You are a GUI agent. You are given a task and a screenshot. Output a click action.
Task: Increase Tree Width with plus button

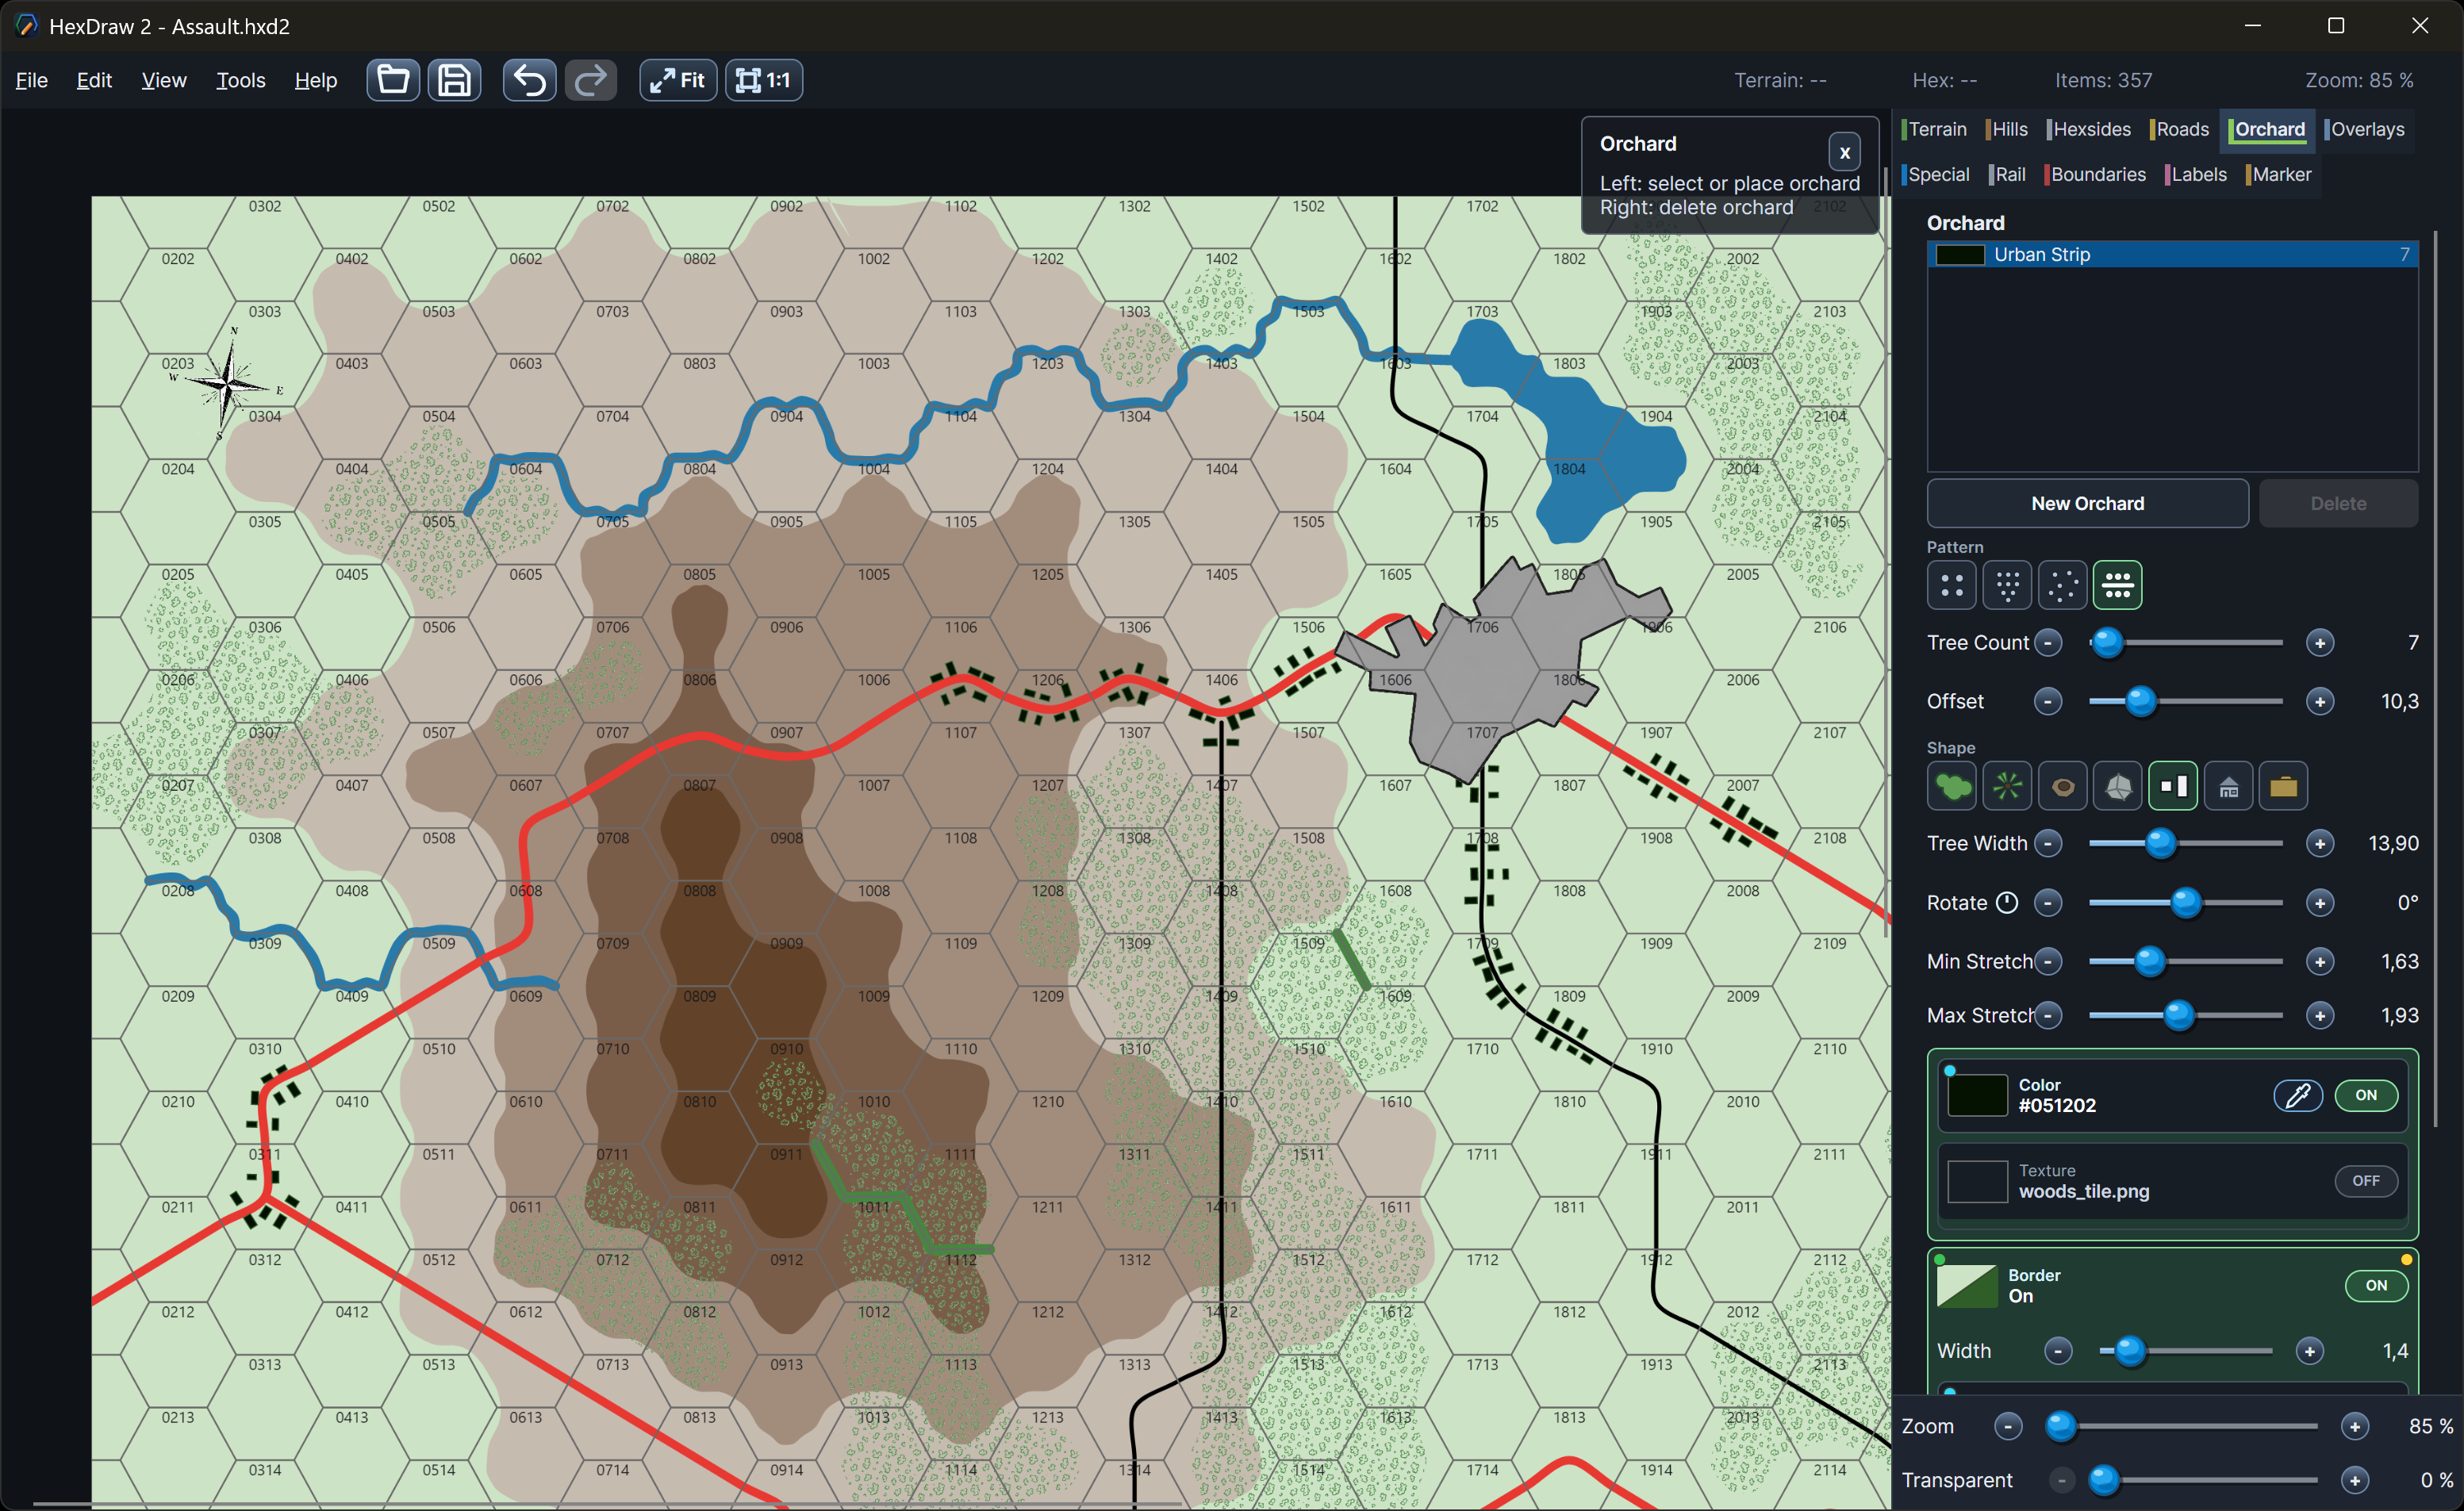(x=2320, y=843)
